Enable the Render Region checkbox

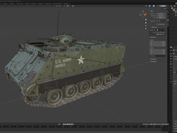(x=157, y=24)
